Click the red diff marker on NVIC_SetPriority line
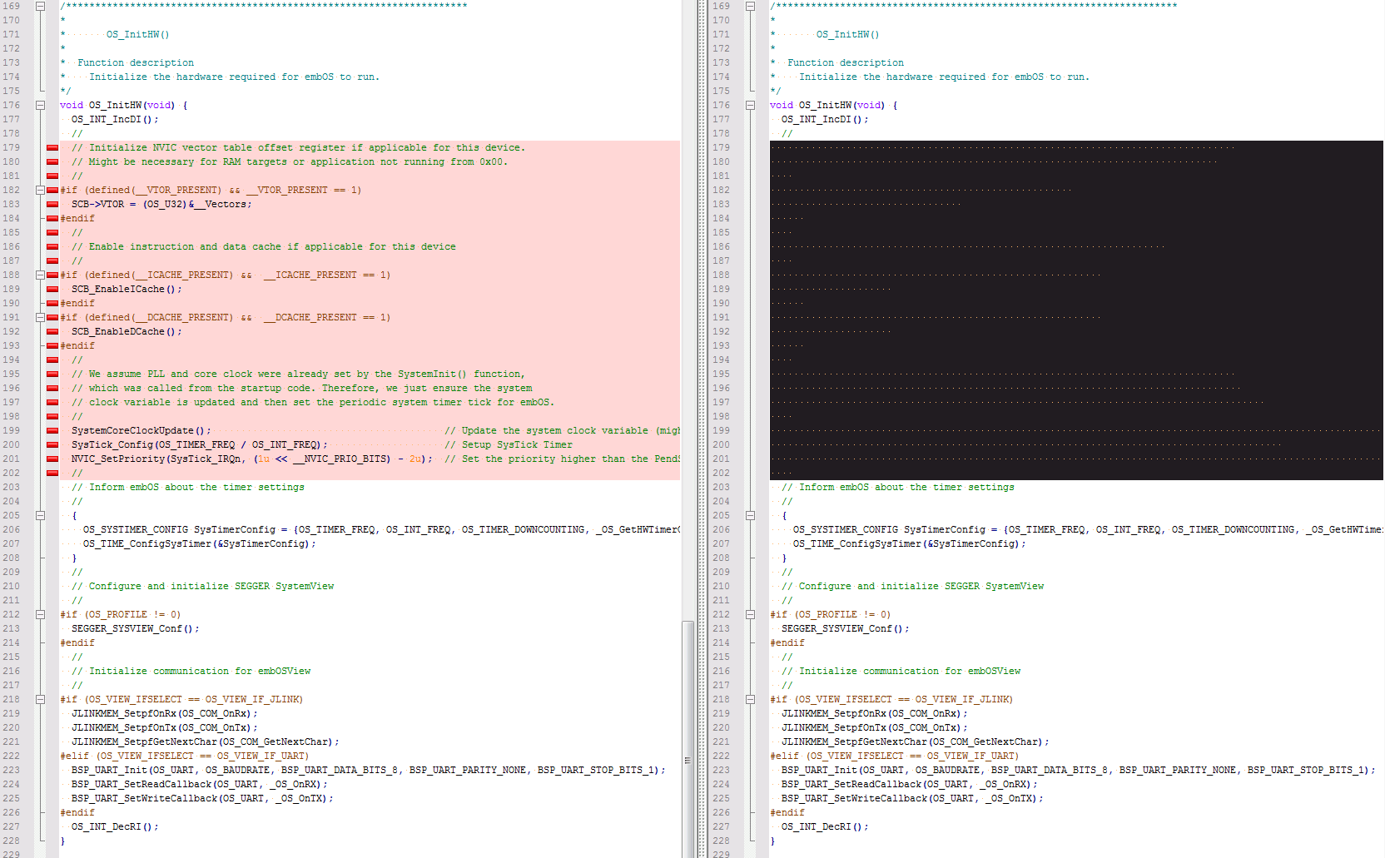Viewport: 1385px width, 858px height. (52, 459)
